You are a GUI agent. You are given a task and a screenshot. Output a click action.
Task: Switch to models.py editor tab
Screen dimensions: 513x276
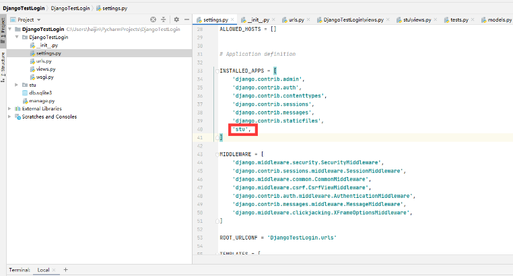(496, 20)
